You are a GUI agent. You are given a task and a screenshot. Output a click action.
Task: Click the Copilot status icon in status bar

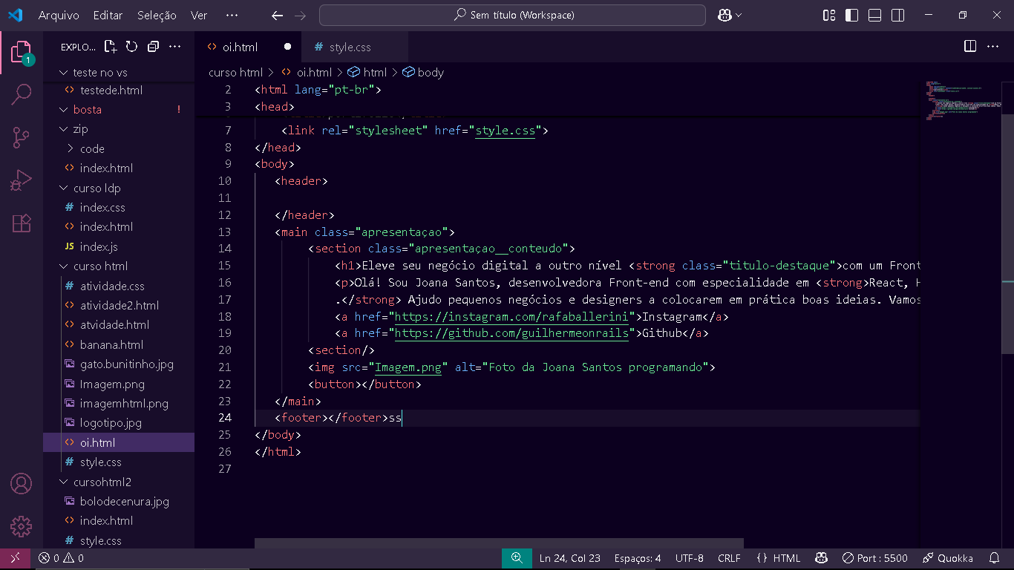coord(821,558)
